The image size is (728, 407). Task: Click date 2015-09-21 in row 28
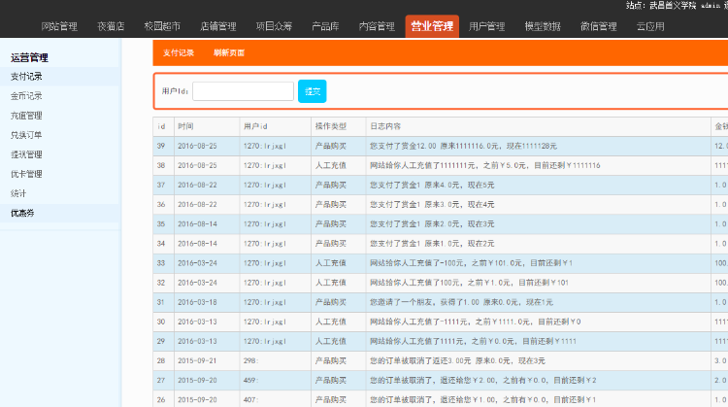point(197,360)
